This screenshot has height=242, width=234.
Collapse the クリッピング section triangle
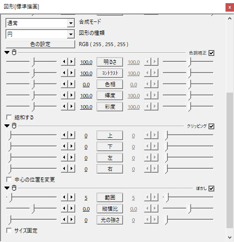[x=7, y=126]
